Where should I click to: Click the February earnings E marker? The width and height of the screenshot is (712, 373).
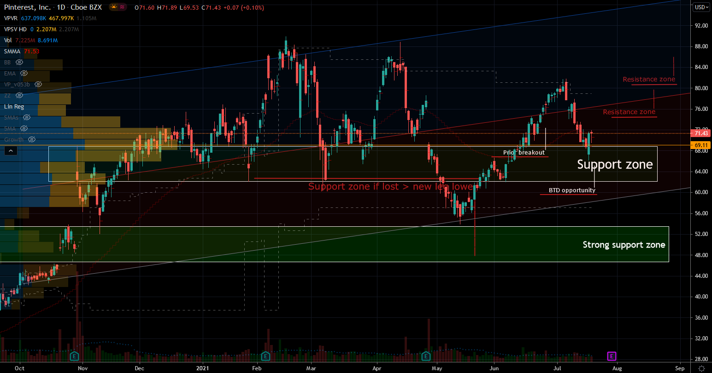[x=265, y=356]
